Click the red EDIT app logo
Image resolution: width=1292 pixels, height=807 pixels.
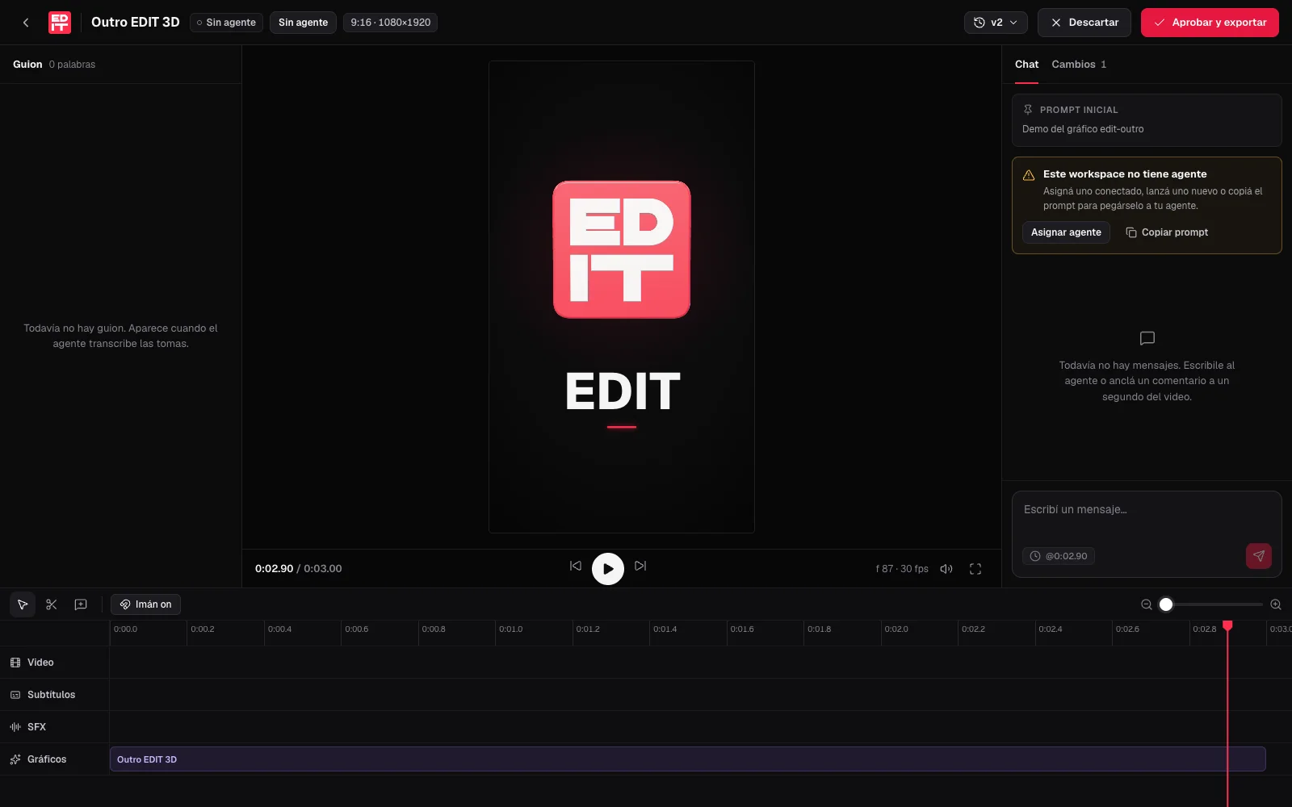pos(60,23)
